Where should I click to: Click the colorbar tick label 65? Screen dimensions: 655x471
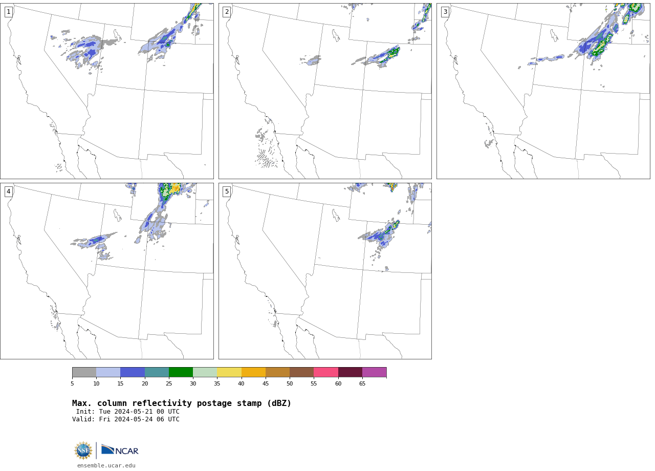362,384
